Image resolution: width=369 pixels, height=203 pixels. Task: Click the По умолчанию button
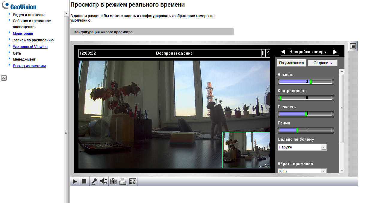[291, 63]
